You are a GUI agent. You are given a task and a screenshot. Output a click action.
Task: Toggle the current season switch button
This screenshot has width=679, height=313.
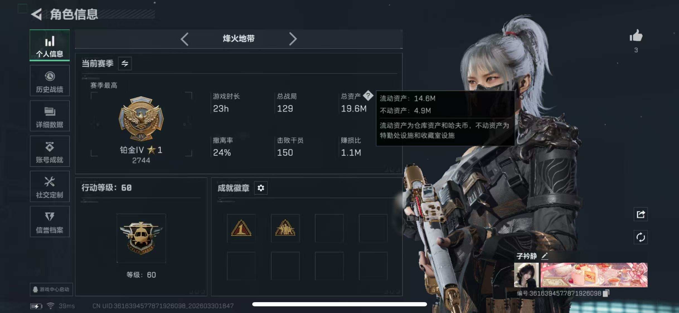click(x=125, y=63)
